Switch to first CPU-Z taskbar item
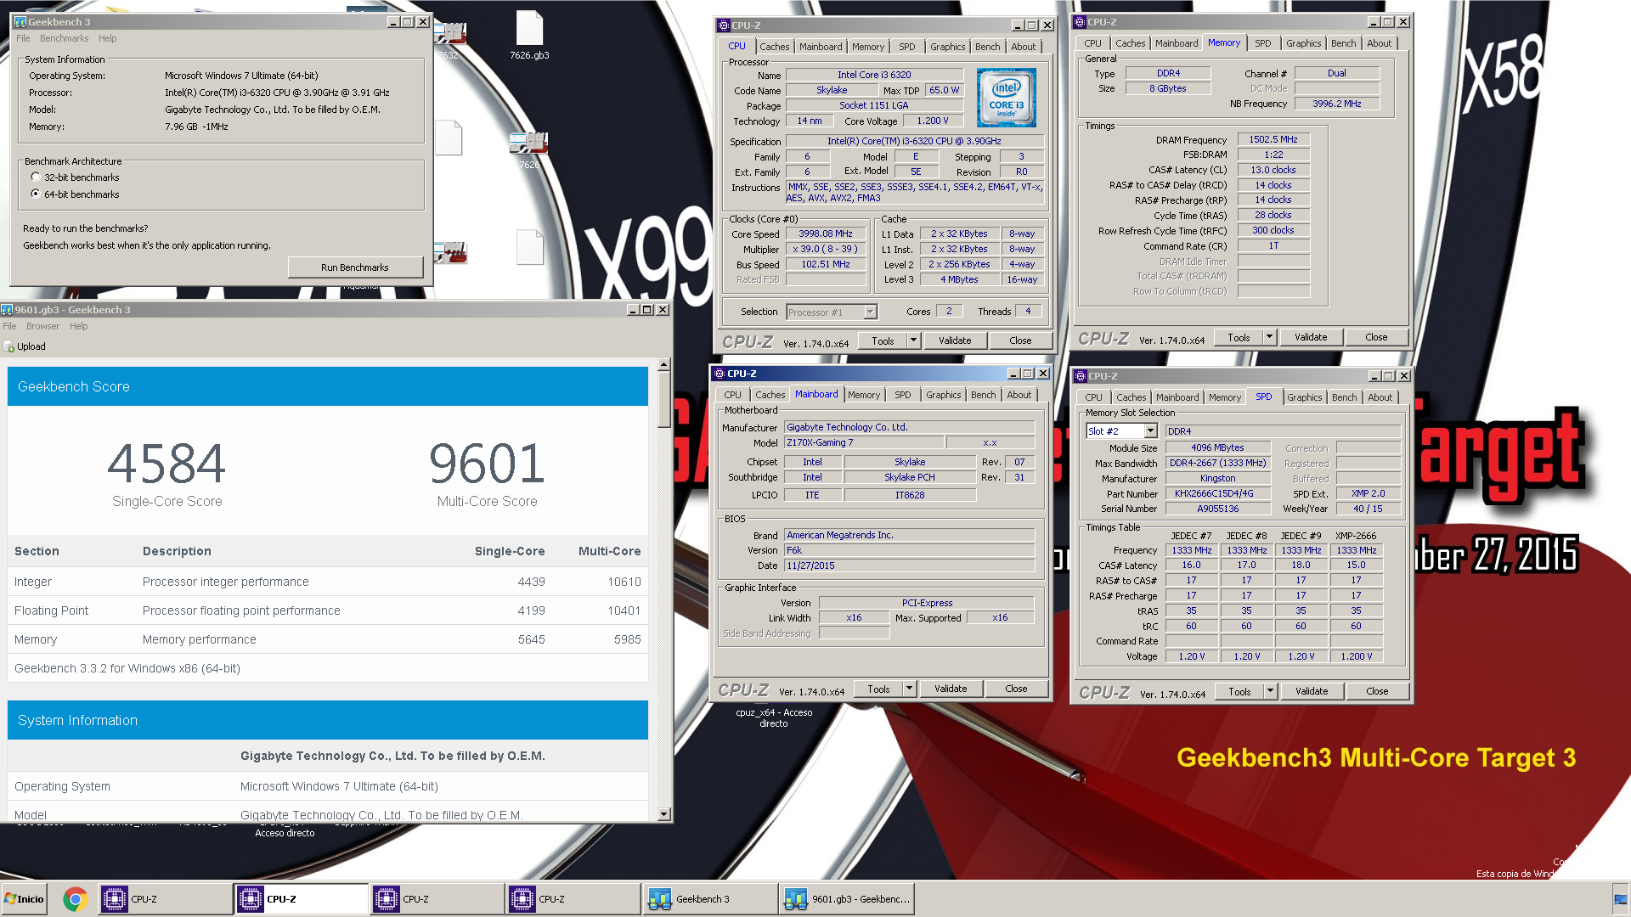 pyautogui.click(x=165, y=899)
